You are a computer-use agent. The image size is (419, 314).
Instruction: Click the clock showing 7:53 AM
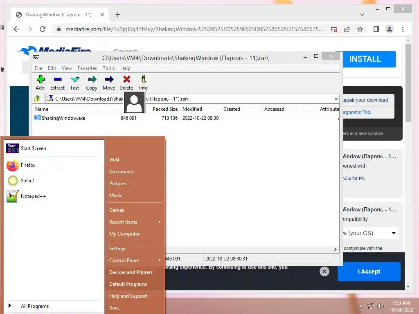[401, 303]
